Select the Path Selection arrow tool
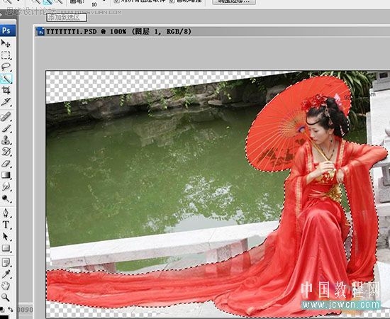Image resolution: width=390 pixels, height=319 pixels. [x=6, y=237]
